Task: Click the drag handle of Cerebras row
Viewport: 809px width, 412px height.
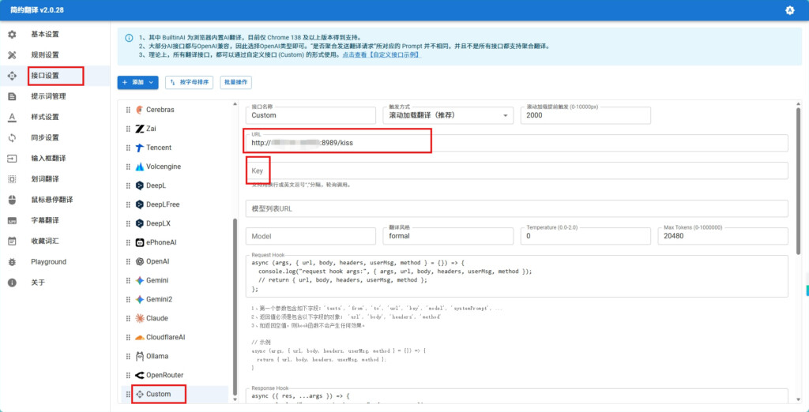Action: point(128,110)
